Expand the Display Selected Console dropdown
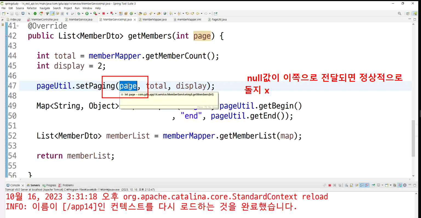Screen dimensions: 421x218 (382, 185)
